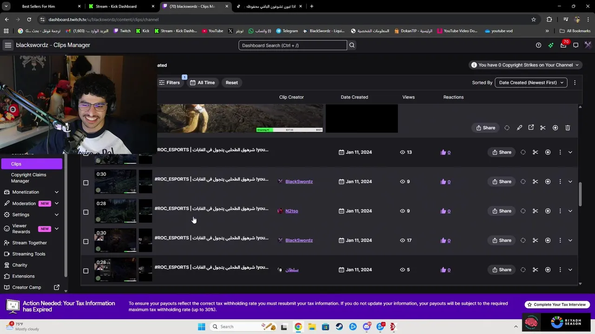Select Clips in the sidebar
Image resolution: width=595 pixels, height=334 pixels.
coord(31,164)
